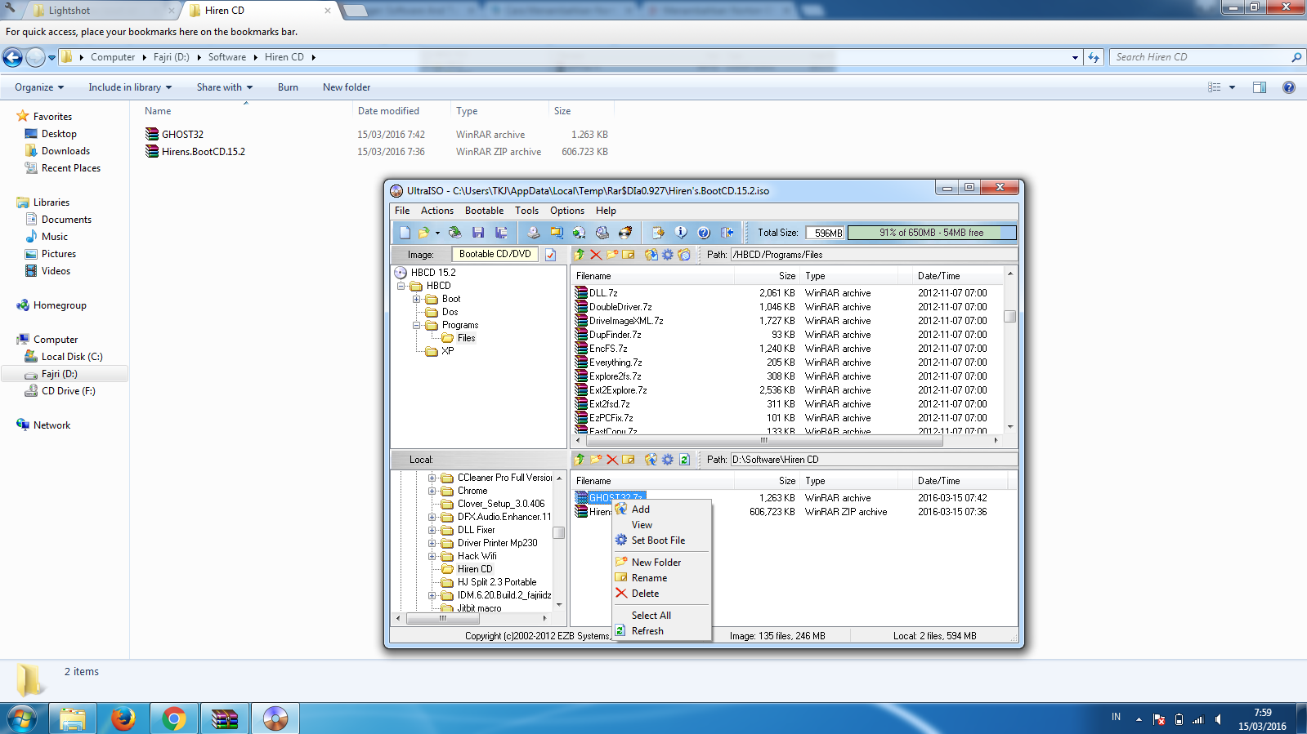The width and height of the screenshot is (1307, 734).
Task: Click the blue Info icon in UltraISO toolbar
Action: click(x=681, y=233)
